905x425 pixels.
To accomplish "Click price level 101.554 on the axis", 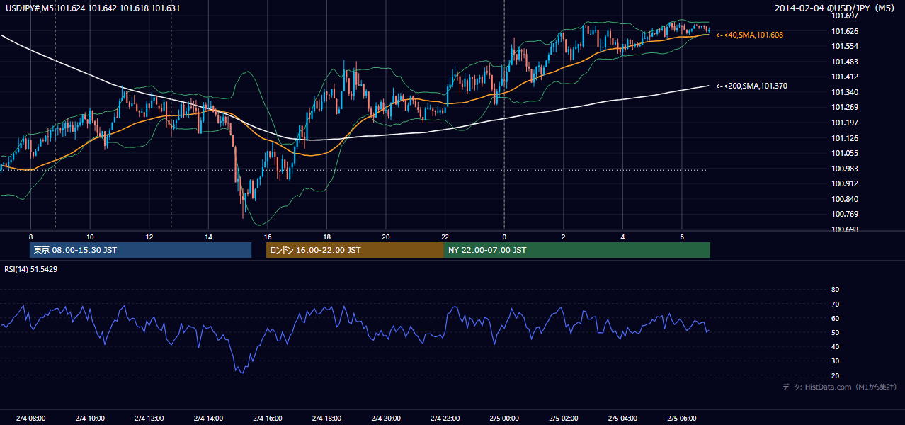I will click(x=845, y=46).
